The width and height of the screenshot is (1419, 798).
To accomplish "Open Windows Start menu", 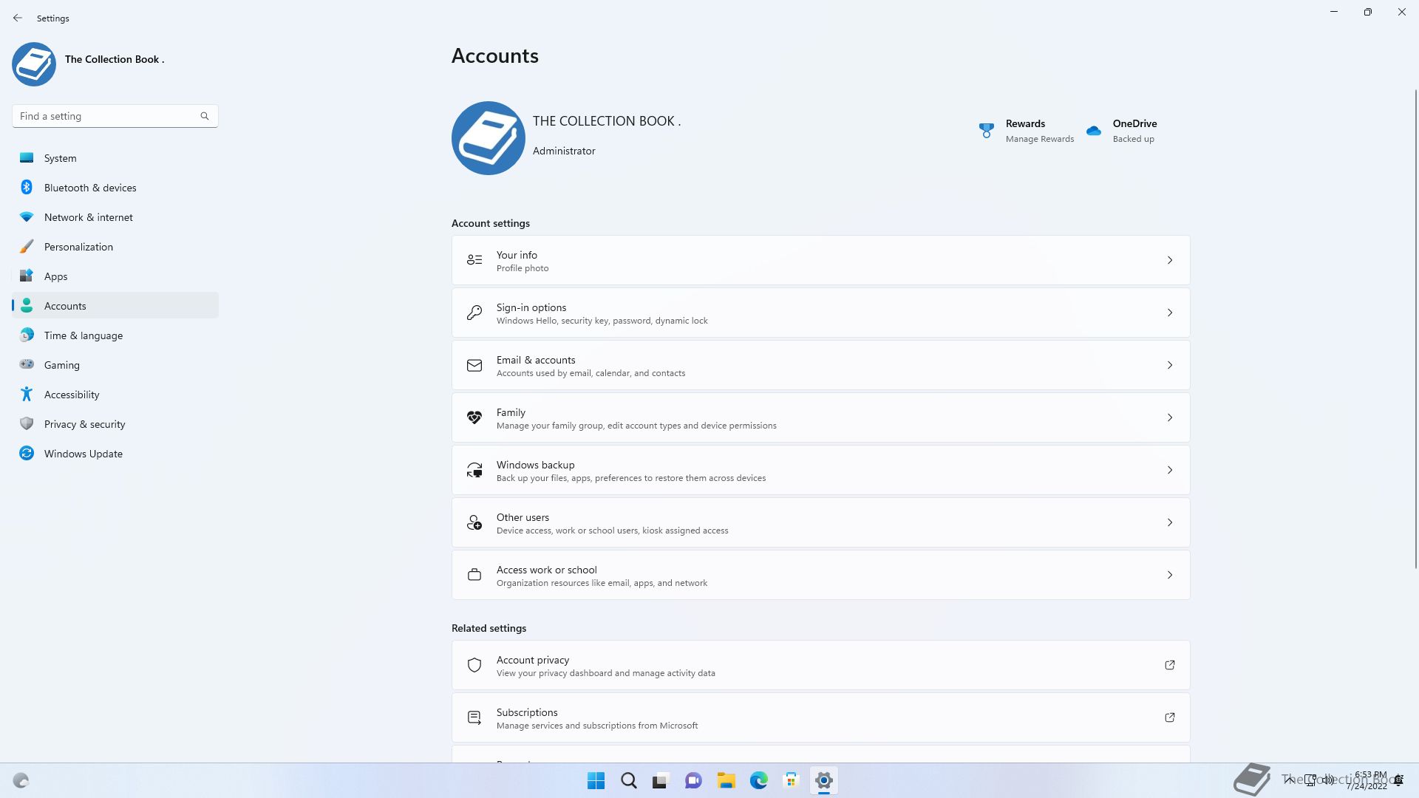I will point(596,780).
